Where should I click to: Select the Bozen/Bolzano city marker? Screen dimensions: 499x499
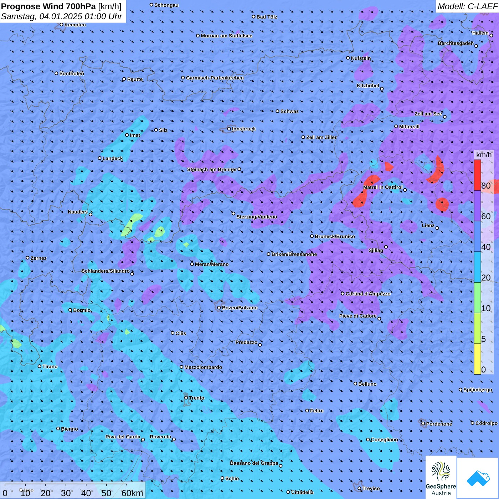point(219,308)
